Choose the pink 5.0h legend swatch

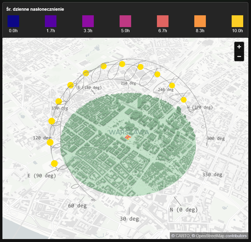pos(125,21)
